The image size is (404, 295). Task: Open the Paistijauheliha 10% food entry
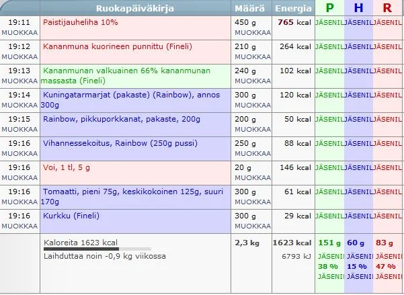pos(80,22)
